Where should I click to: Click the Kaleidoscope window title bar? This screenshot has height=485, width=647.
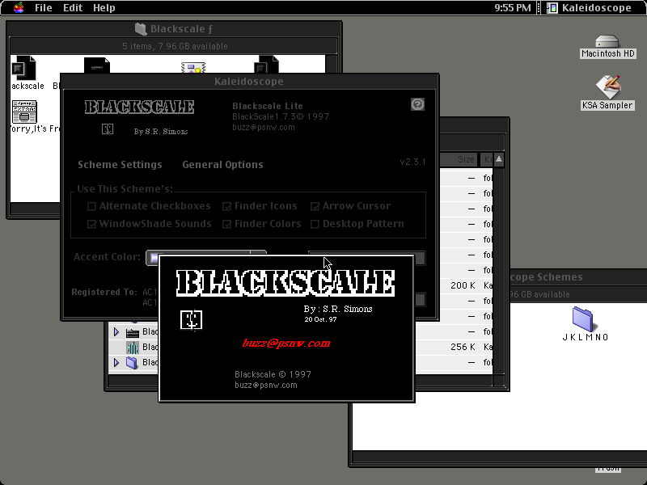coord(249,82)
